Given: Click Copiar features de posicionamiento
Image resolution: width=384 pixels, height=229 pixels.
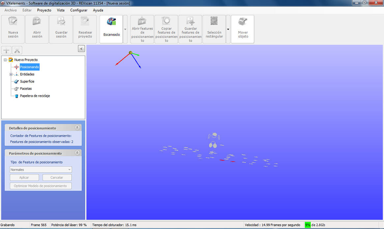Looking at the screenshot, I should coord(166,29).
